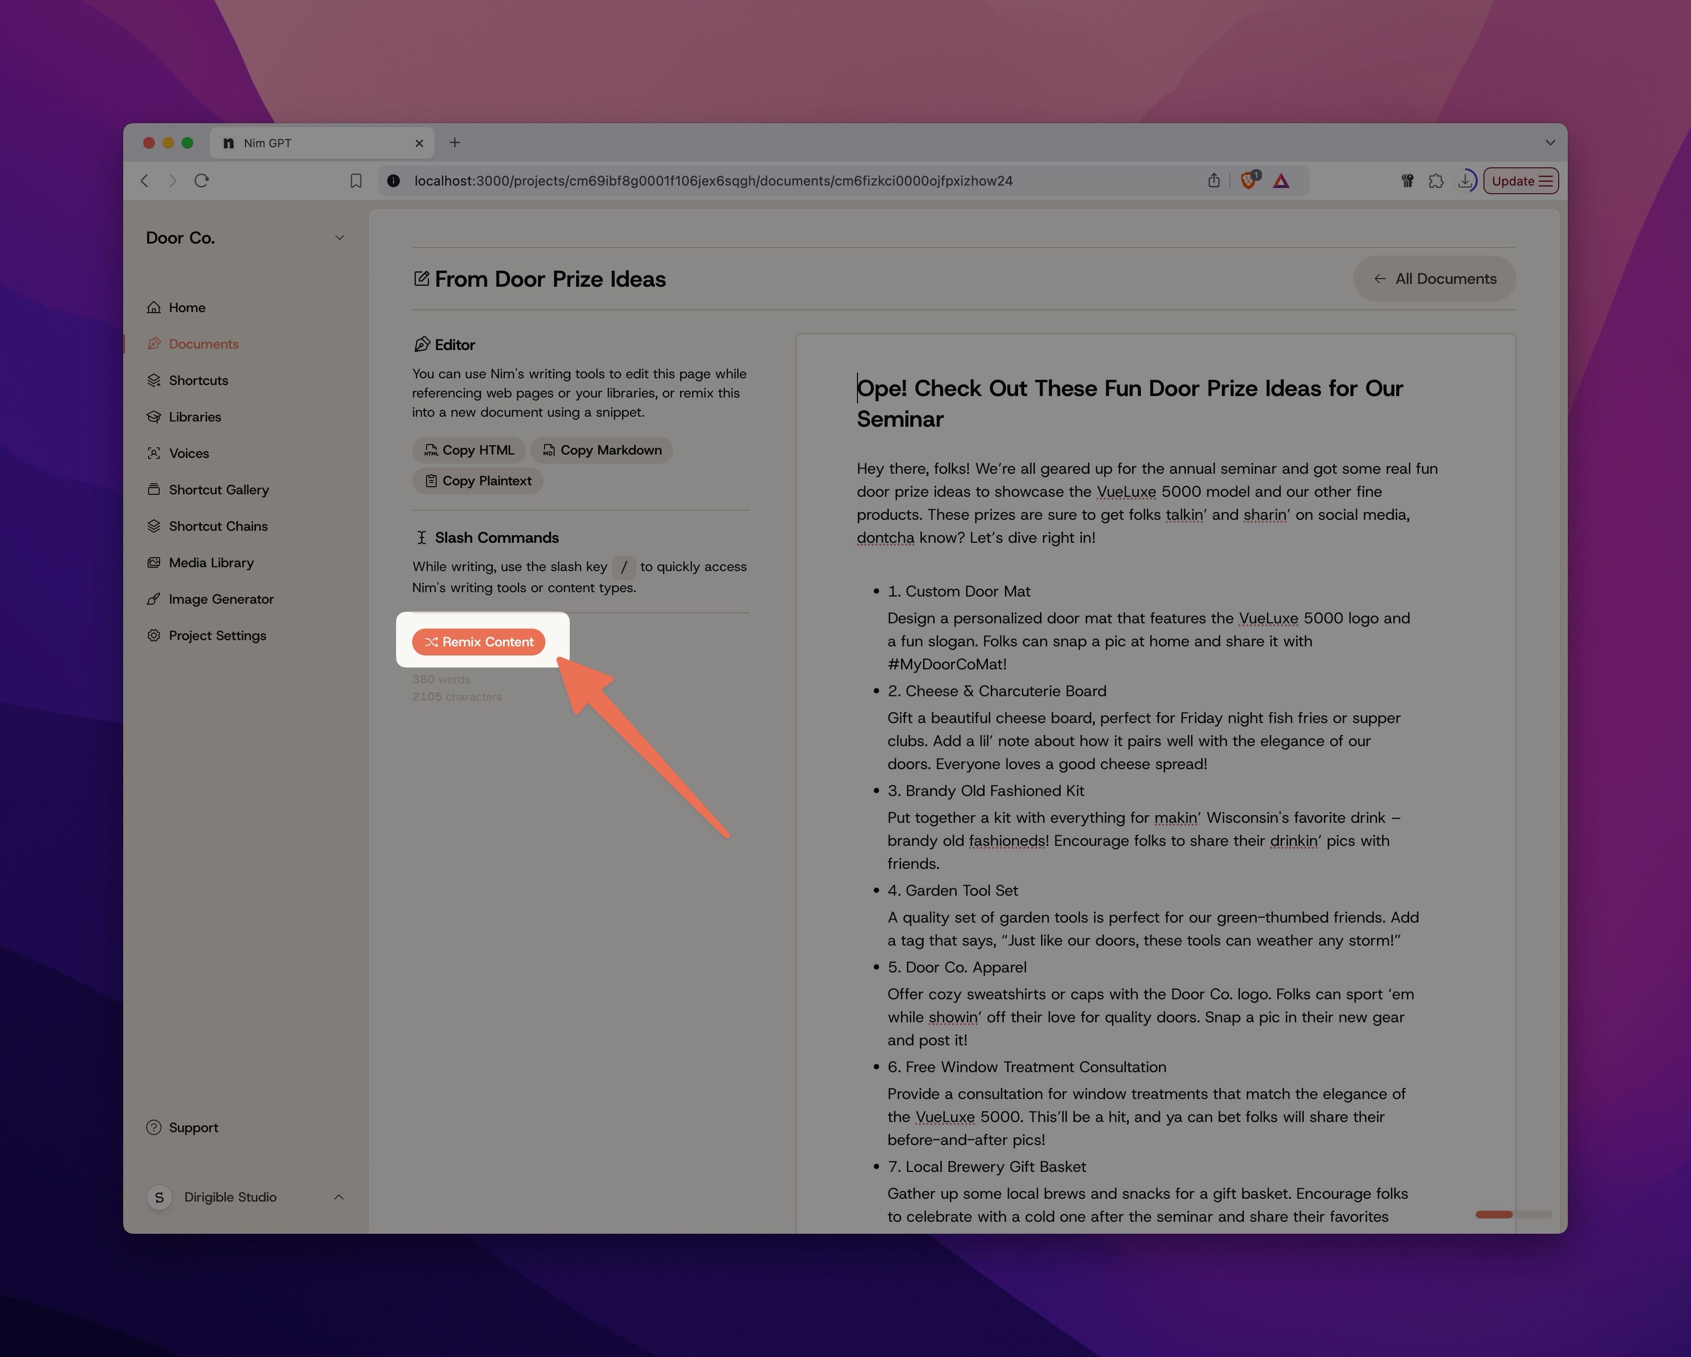
Task: Expand the Door Co. project dropdown
Action: [x=339, y=238]
